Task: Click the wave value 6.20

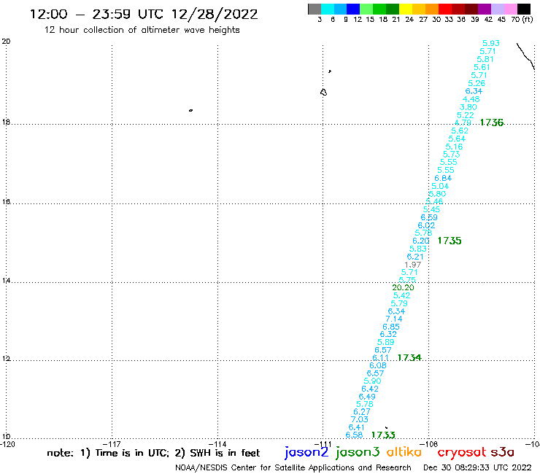Action: click(x=421, y=241)
